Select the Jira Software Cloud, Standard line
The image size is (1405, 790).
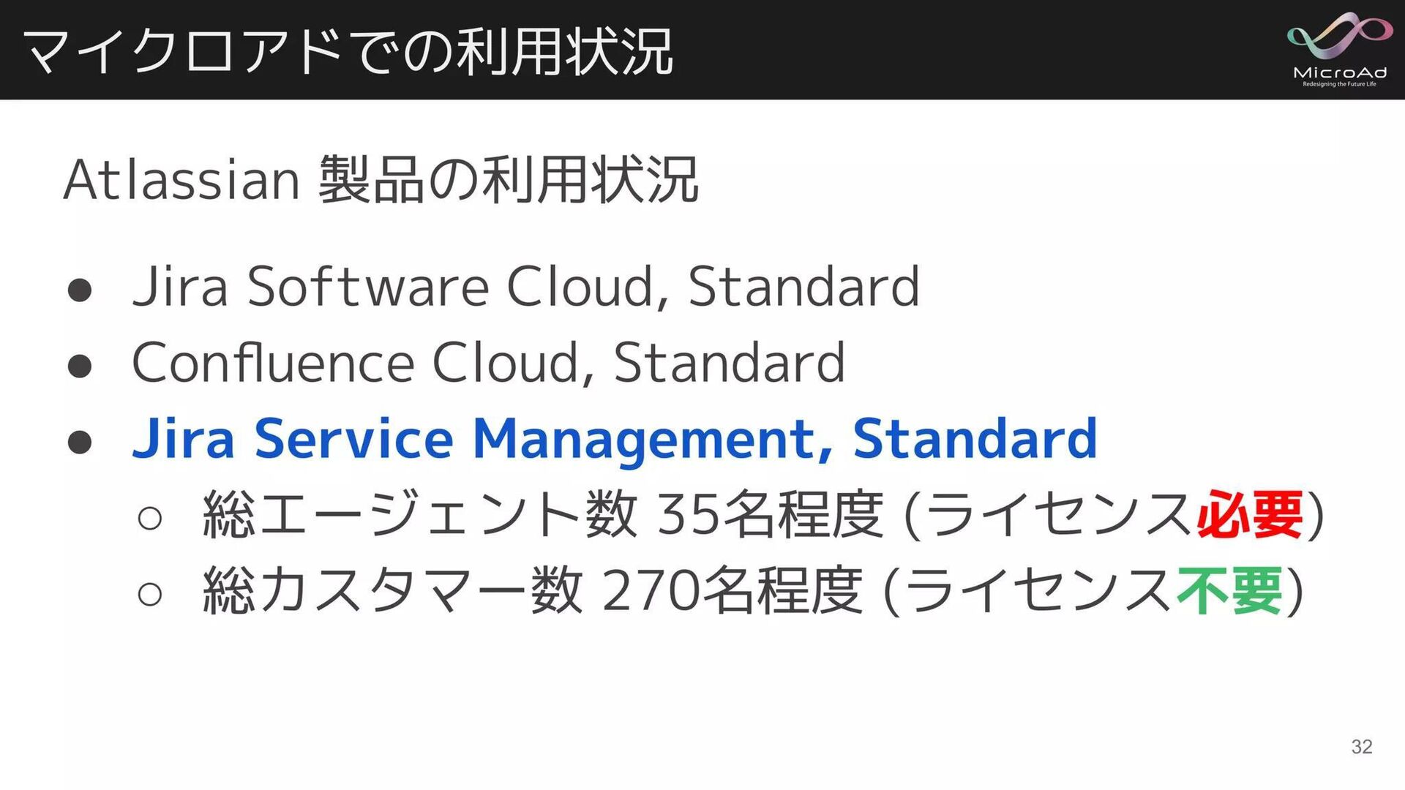[x=525, y=286]
